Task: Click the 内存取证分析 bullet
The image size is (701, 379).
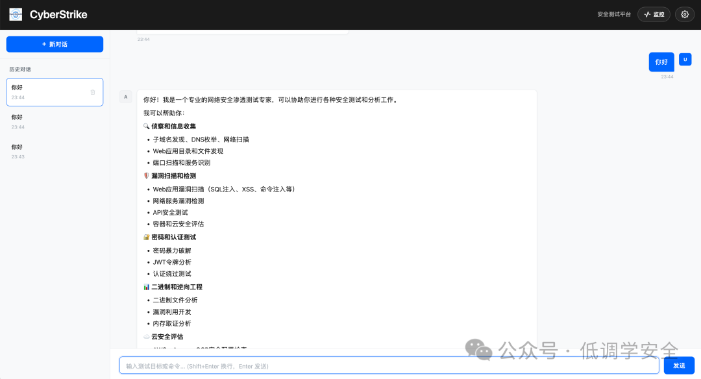Action: click(172, 323)
